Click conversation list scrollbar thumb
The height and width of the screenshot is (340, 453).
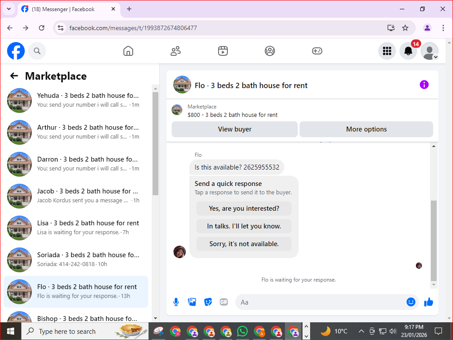(155, 143)
